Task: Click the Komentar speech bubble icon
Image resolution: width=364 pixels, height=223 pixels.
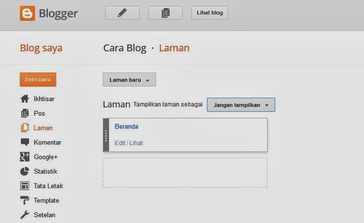Action: point(25,142)
